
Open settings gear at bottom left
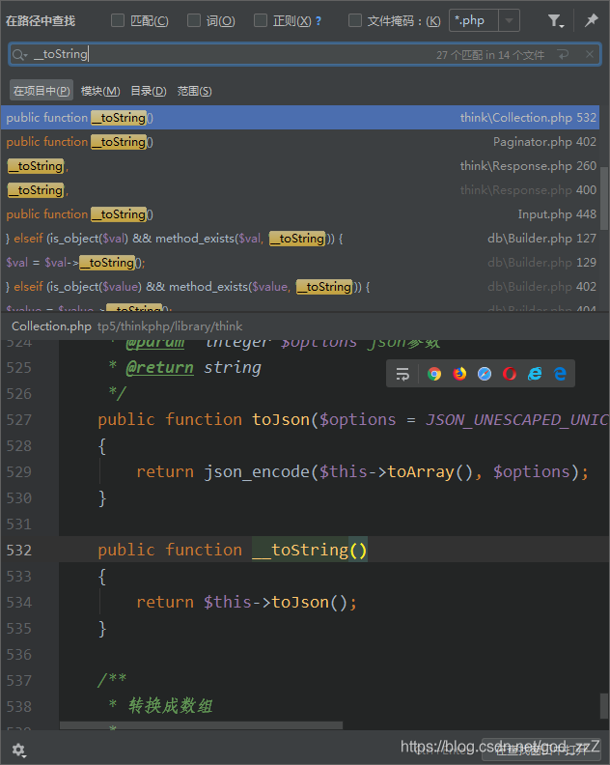pos(18,750)
